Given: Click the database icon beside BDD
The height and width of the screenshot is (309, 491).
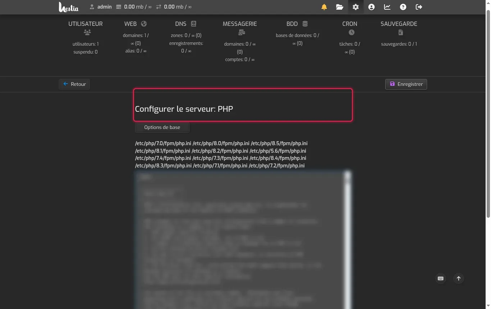Looking at the screenshot, I should pyautogui.click(x=305, y=24).
